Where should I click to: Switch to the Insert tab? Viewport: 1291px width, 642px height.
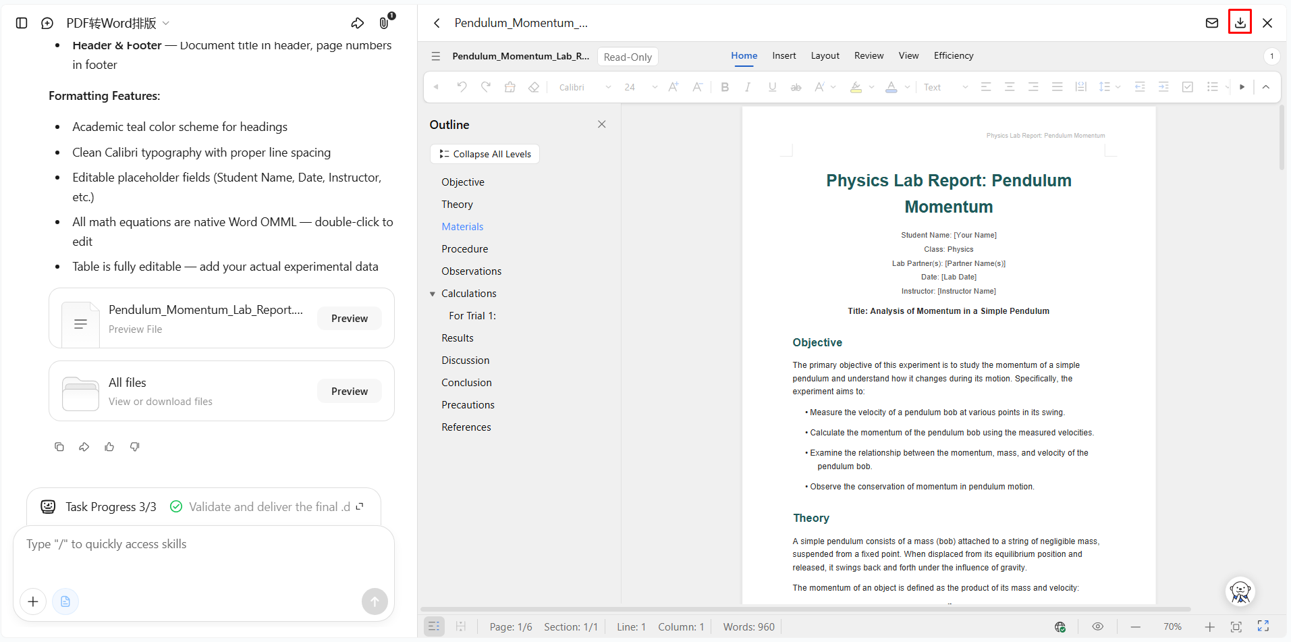pyautogui.click(x=784, y=56)
